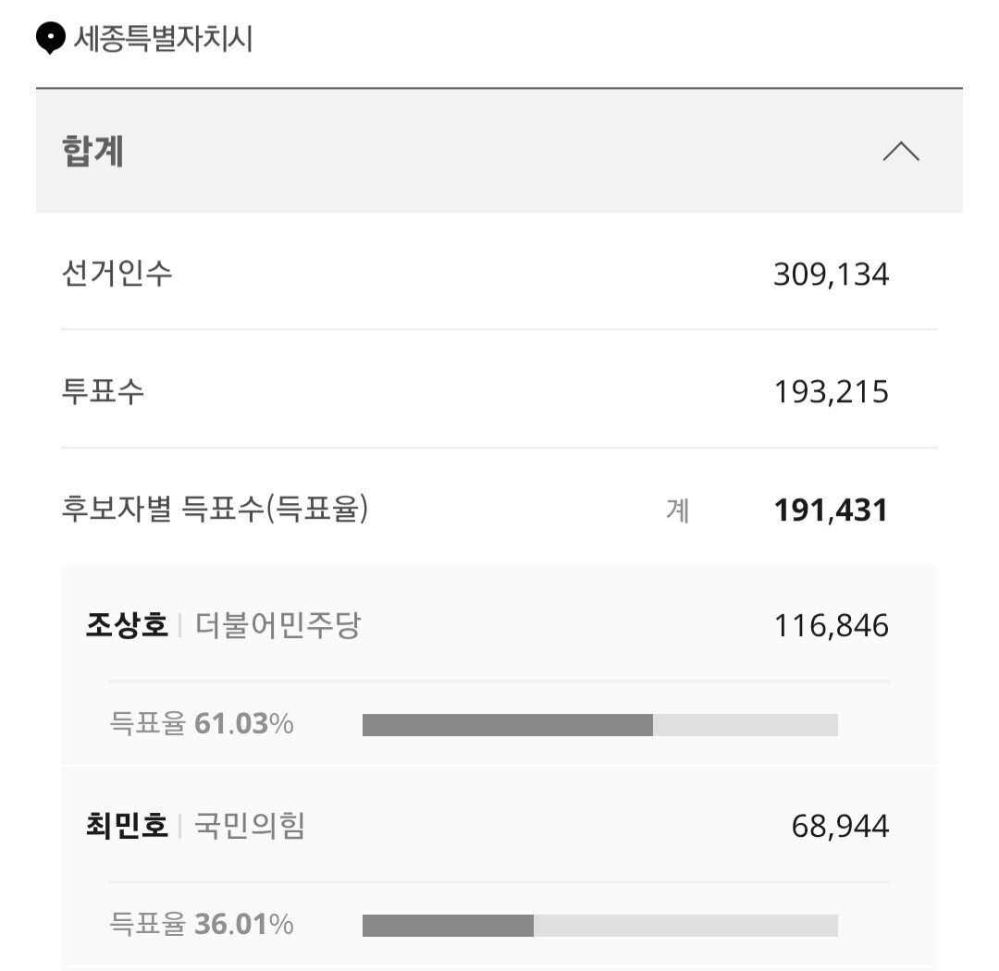This screenshot has height=971, width=999.
Task: Click the 더불어민주당 party label
Action: pyautogui.click(x=277, y=625)
